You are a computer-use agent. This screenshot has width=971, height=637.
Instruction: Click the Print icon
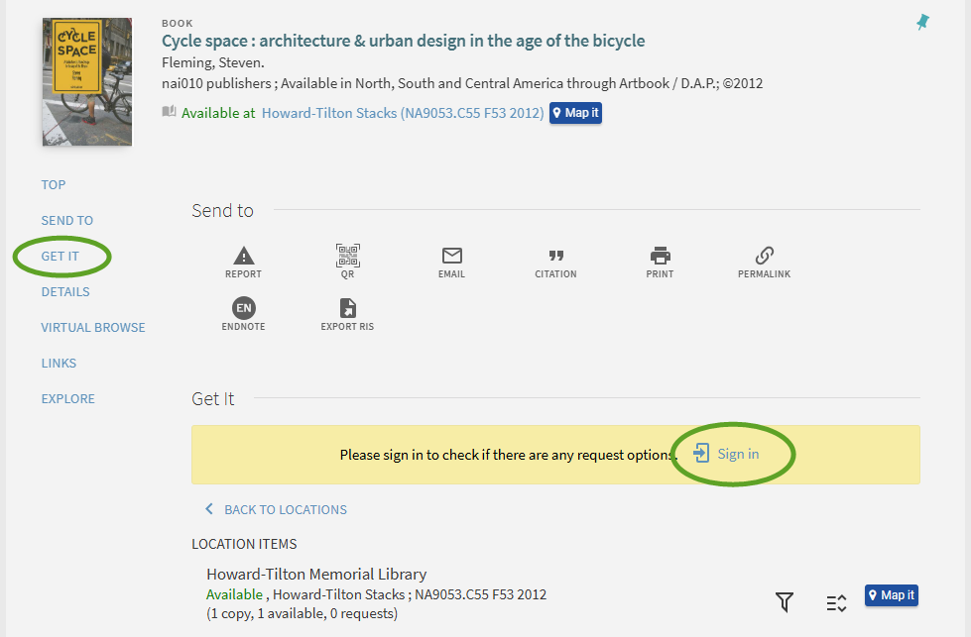pos(660,257)
